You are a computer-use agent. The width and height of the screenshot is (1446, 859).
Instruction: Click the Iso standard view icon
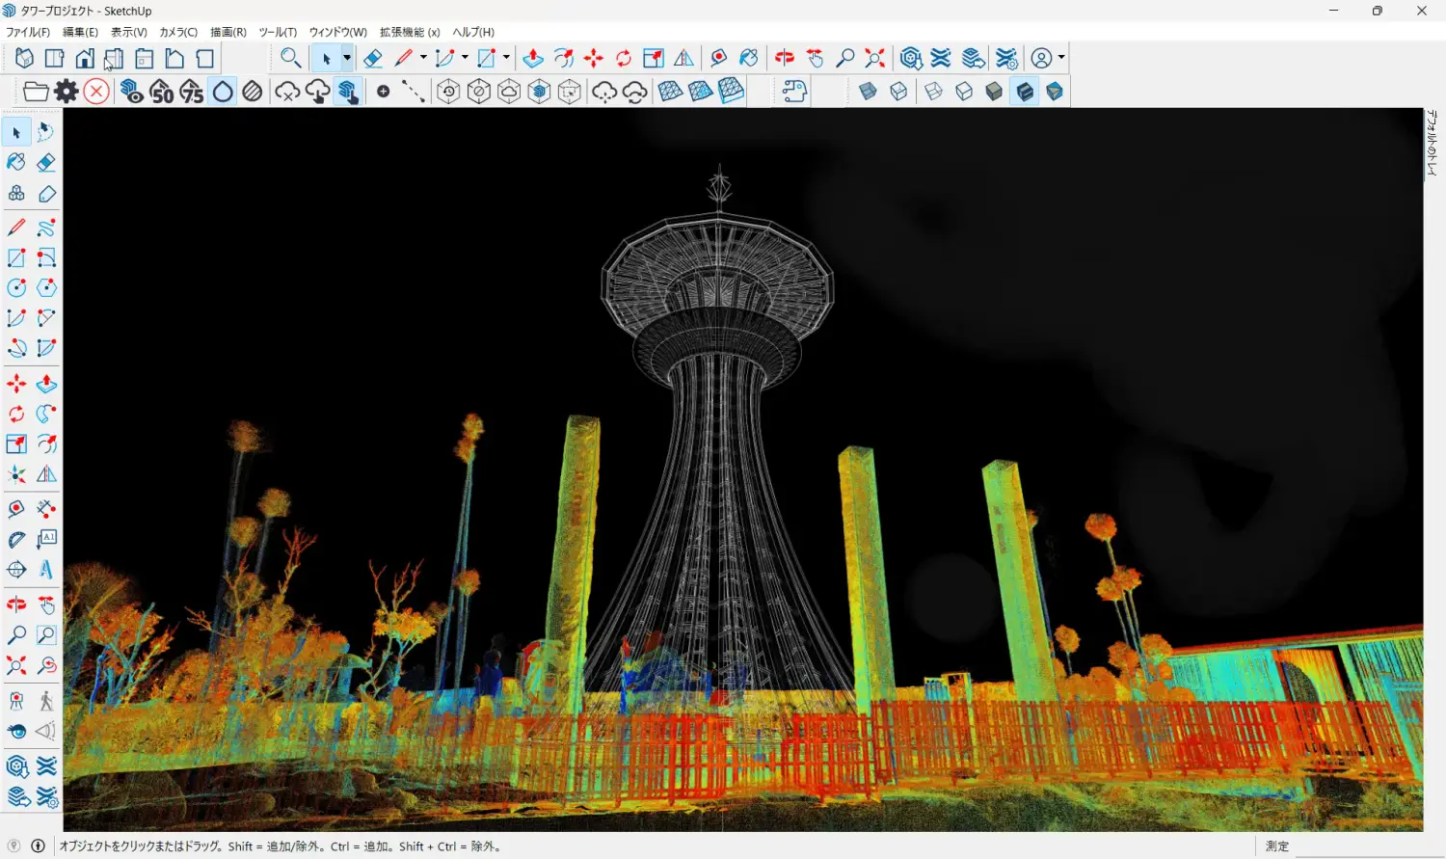[24, 59]
